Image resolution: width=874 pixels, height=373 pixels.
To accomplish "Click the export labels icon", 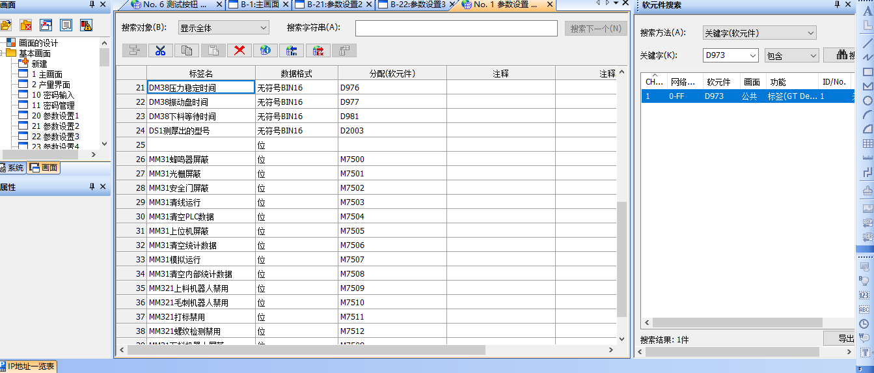I will point(318,51).
